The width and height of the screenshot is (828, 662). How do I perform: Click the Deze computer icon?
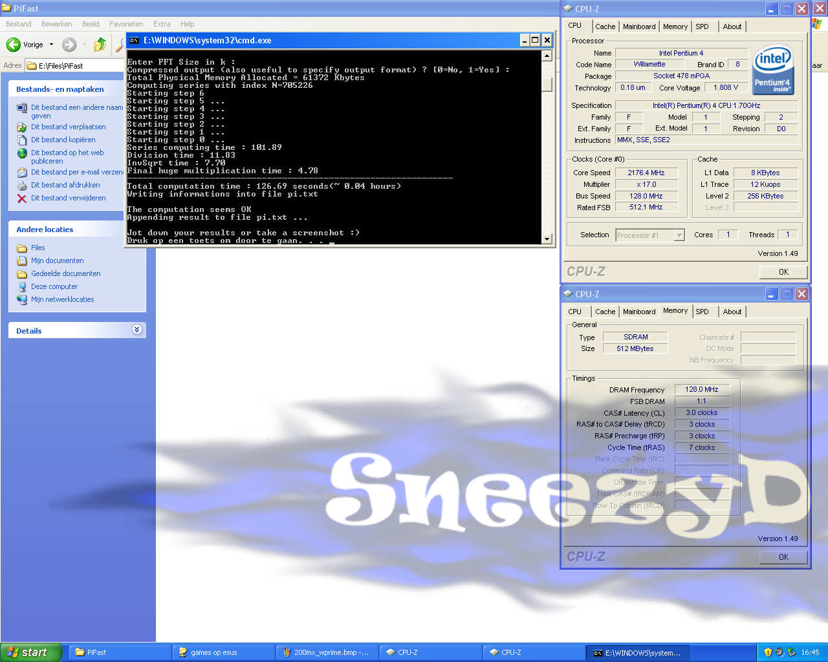(22, 287)
